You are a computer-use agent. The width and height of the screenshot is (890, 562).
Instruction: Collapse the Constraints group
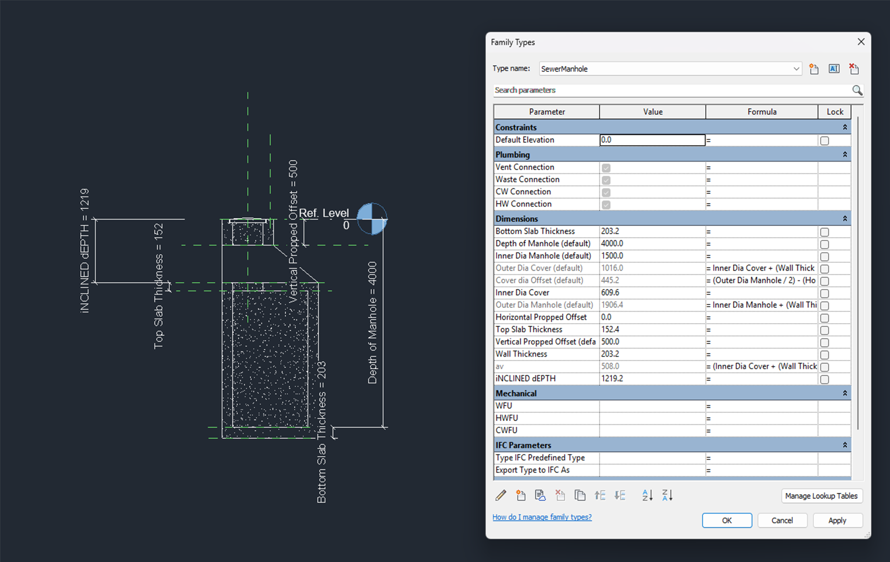pyautogui.click(x=845, y=127)
